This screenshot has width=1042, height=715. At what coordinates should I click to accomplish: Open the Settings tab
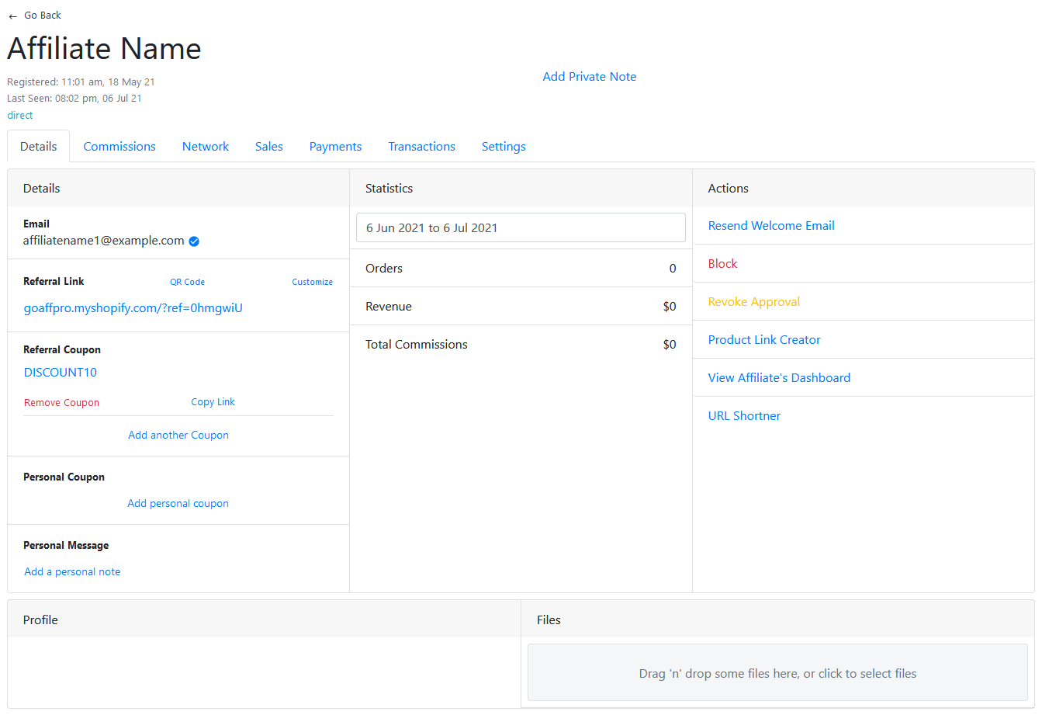504,147
